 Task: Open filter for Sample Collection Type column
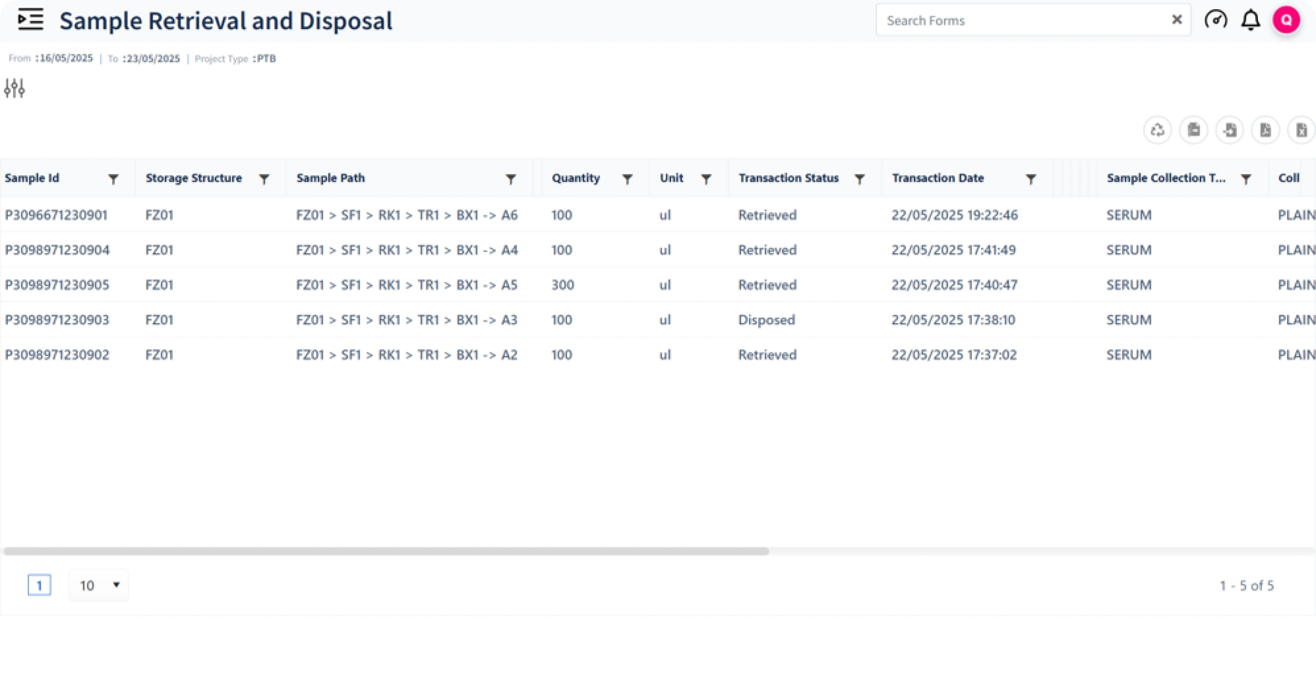pyautogui.click(x=1246, y=179)
